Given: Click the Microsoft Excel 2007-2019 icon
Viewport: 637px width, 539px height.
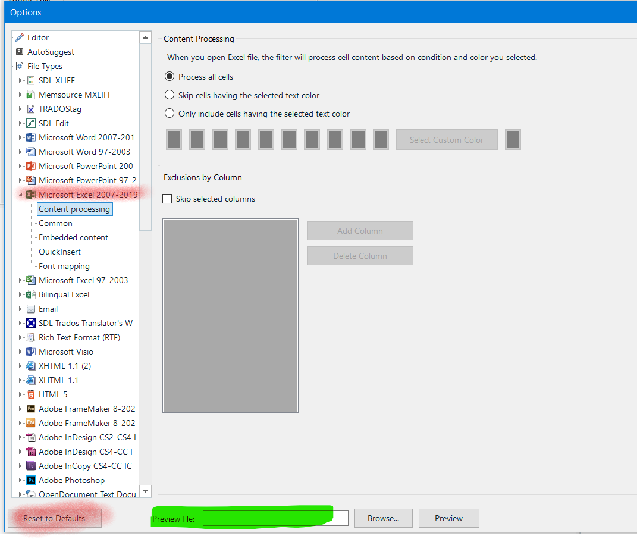Looking at the screenshot, I should pyautogui.click(x=31, y=195).
